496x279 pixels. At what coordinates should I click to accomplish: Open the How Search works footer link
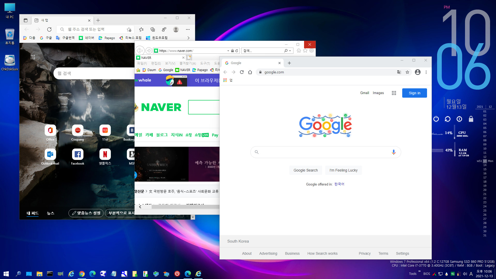pos(322,253)
